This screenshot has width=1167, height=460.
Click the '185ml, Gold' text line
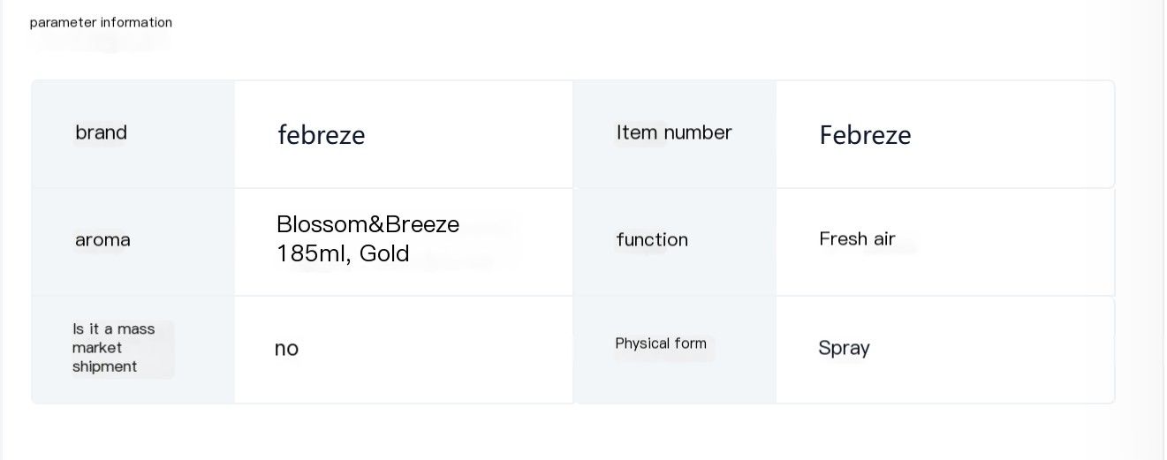point(343,254)
